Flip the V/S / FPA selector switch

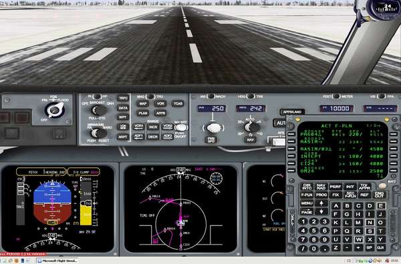point(382,96)
